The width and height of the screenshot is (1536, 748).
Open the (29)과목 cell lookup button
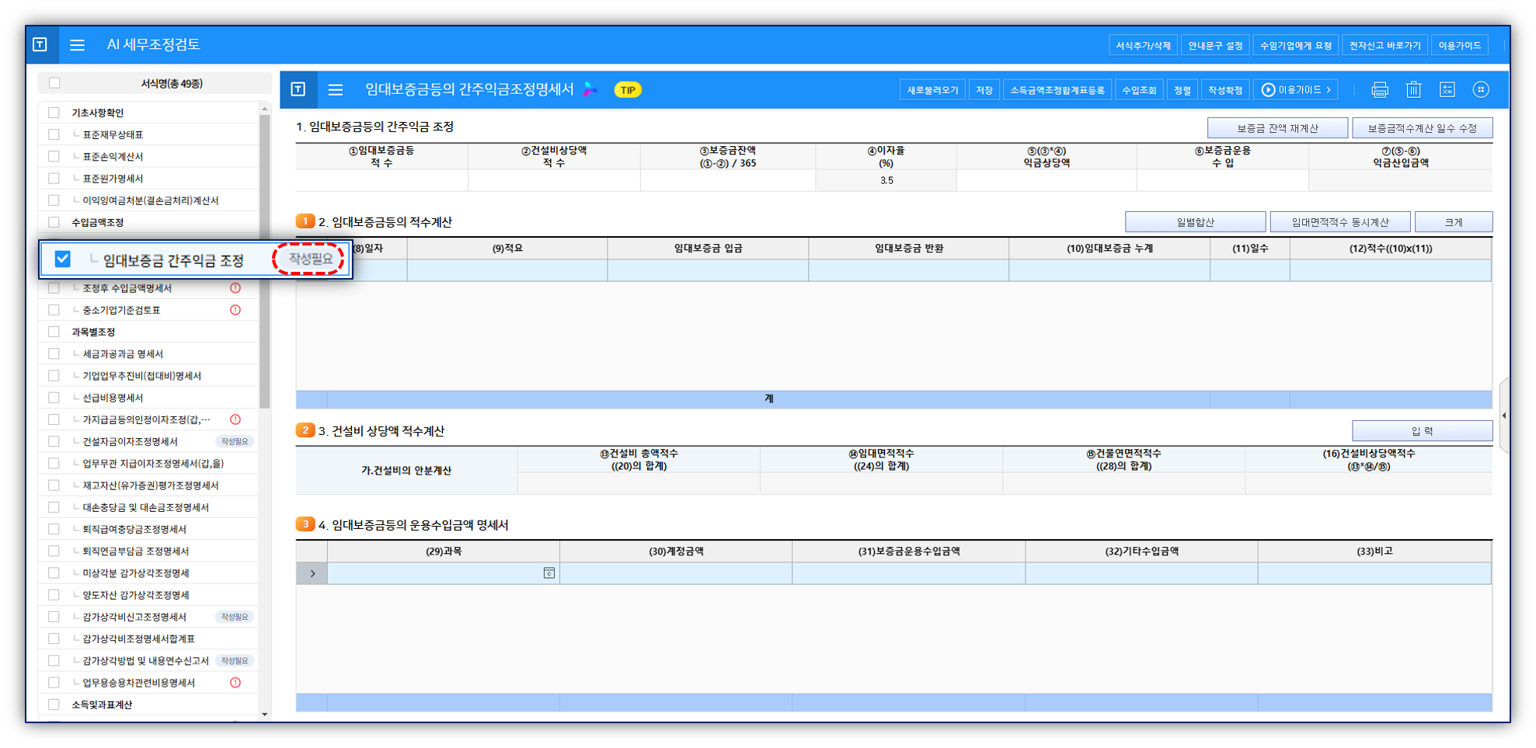point(549,573)
